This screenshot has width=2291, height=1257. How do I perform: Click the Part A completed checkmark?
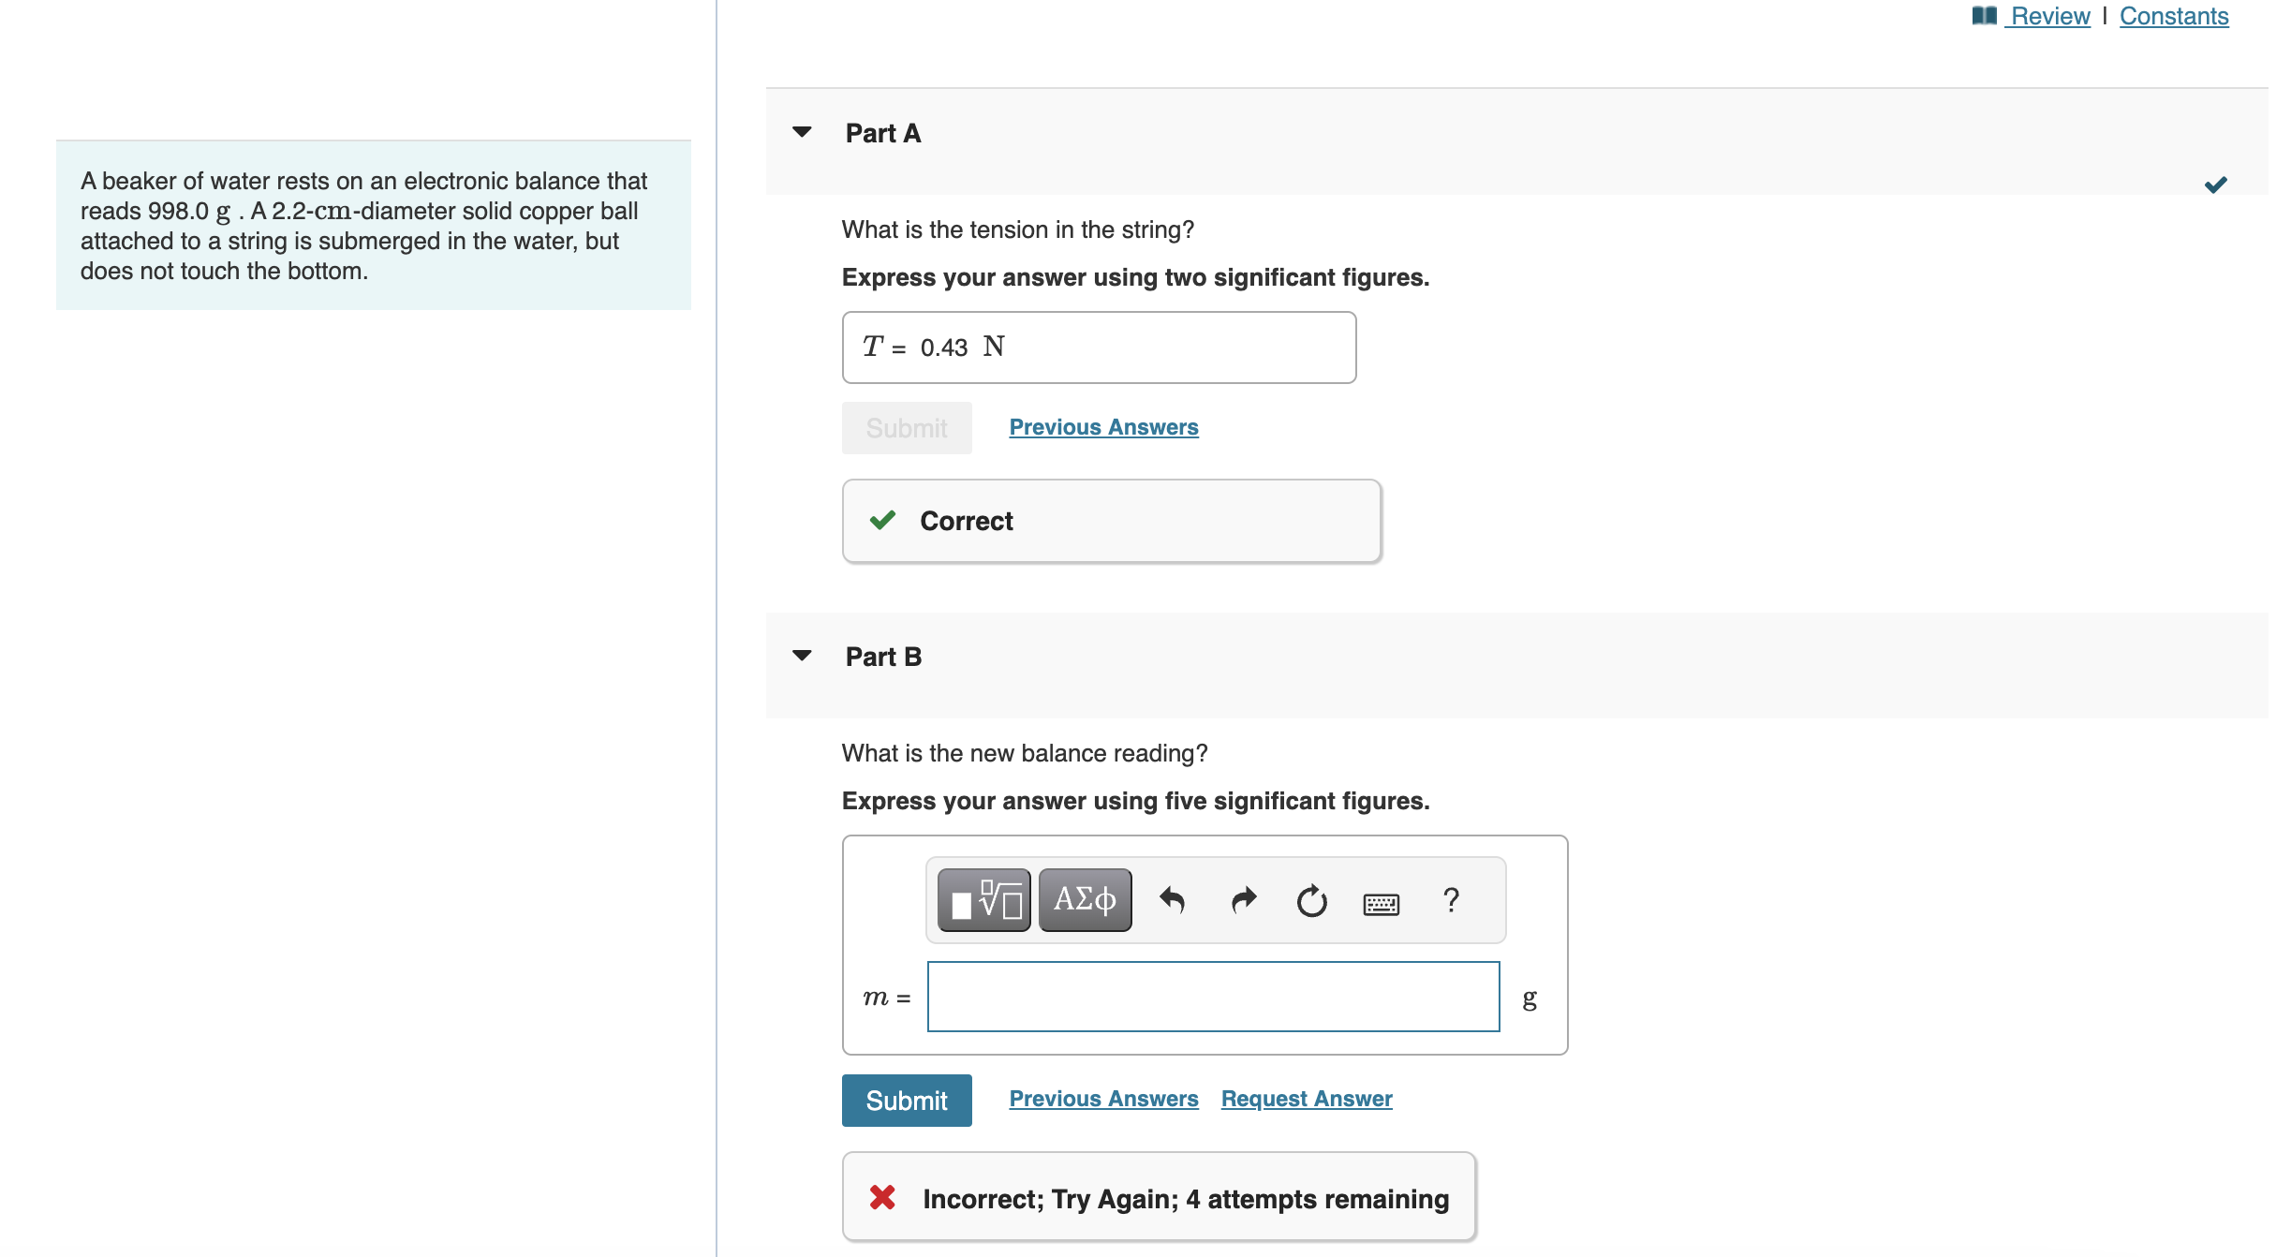pyautogui.click(x=2215, y=185)
